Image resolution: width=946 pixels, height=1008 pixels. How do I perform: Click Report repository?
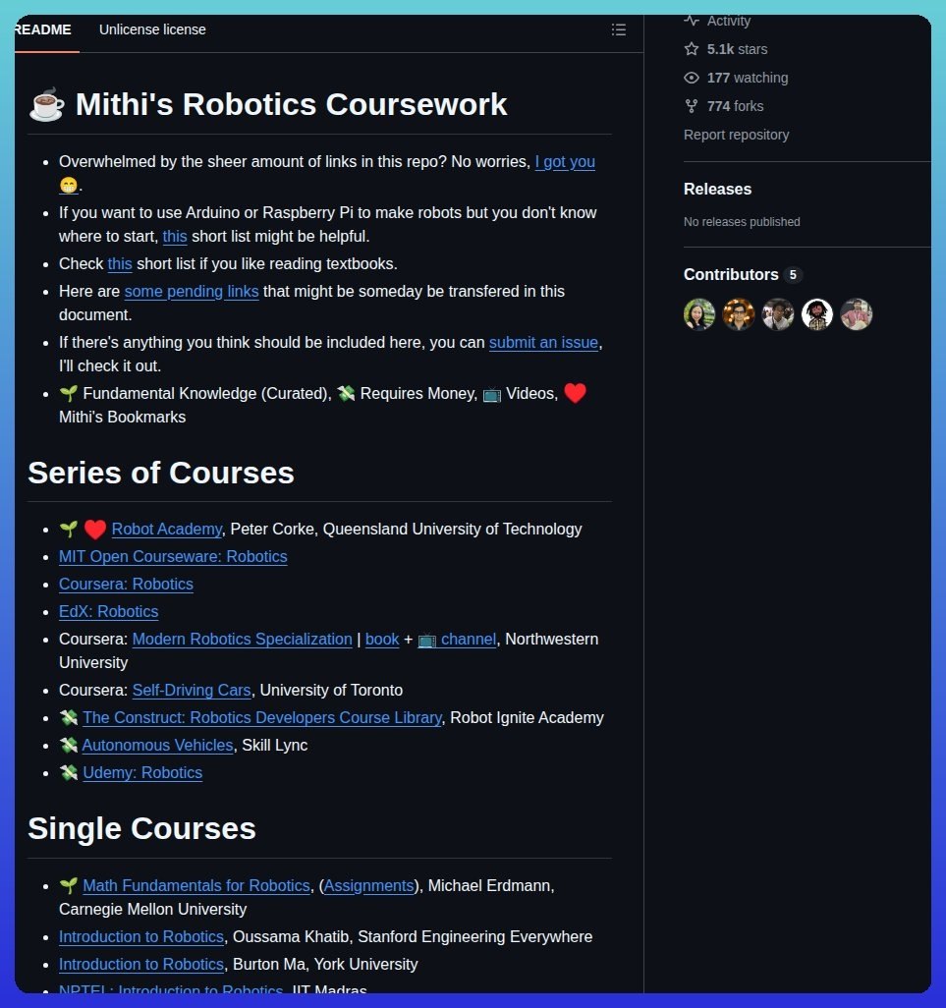[x=737, y=135]
